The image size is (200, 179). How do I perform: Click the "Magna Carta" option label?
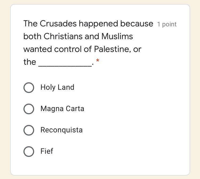tap(62, 109)
